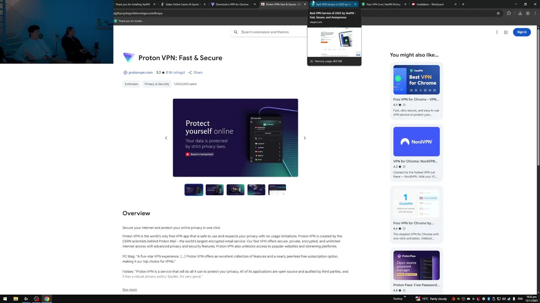Click the Share icon link
The image size is (540, 303).
pos(195,72)
